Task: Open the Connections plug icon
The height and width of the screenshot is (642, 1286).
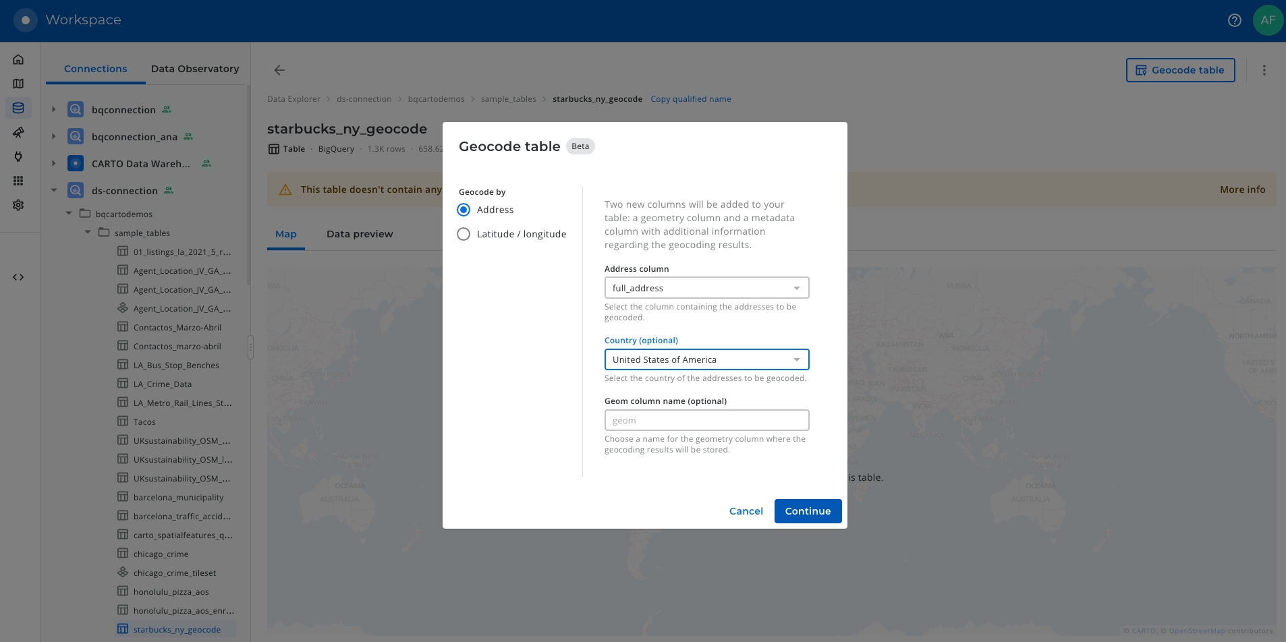Action: tap(18, 156)
